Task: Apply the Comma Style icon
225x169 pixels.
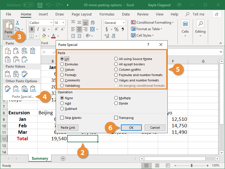Action: tap(123, 29)
